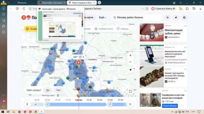Open the RSS feed icon in toolbar
The image size is (204, 114).
point(181,9)
